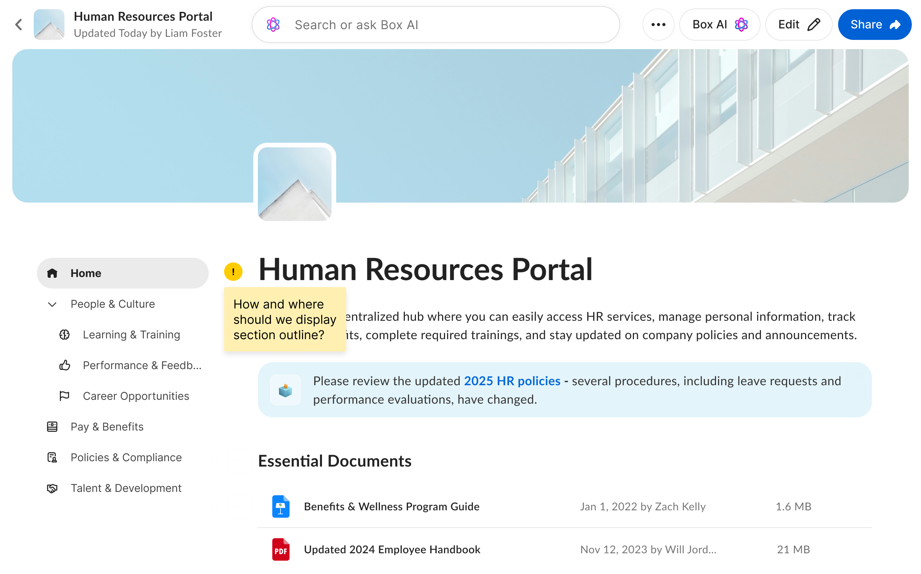Image resolution: width=921 pixels, height=574 pixels.
Task: Click the 21 MB file size
Action: 794,549
